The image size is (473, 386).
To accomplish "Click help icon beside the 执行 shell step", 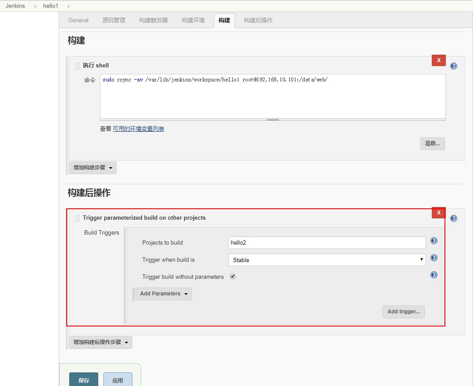I will (454, 66).
